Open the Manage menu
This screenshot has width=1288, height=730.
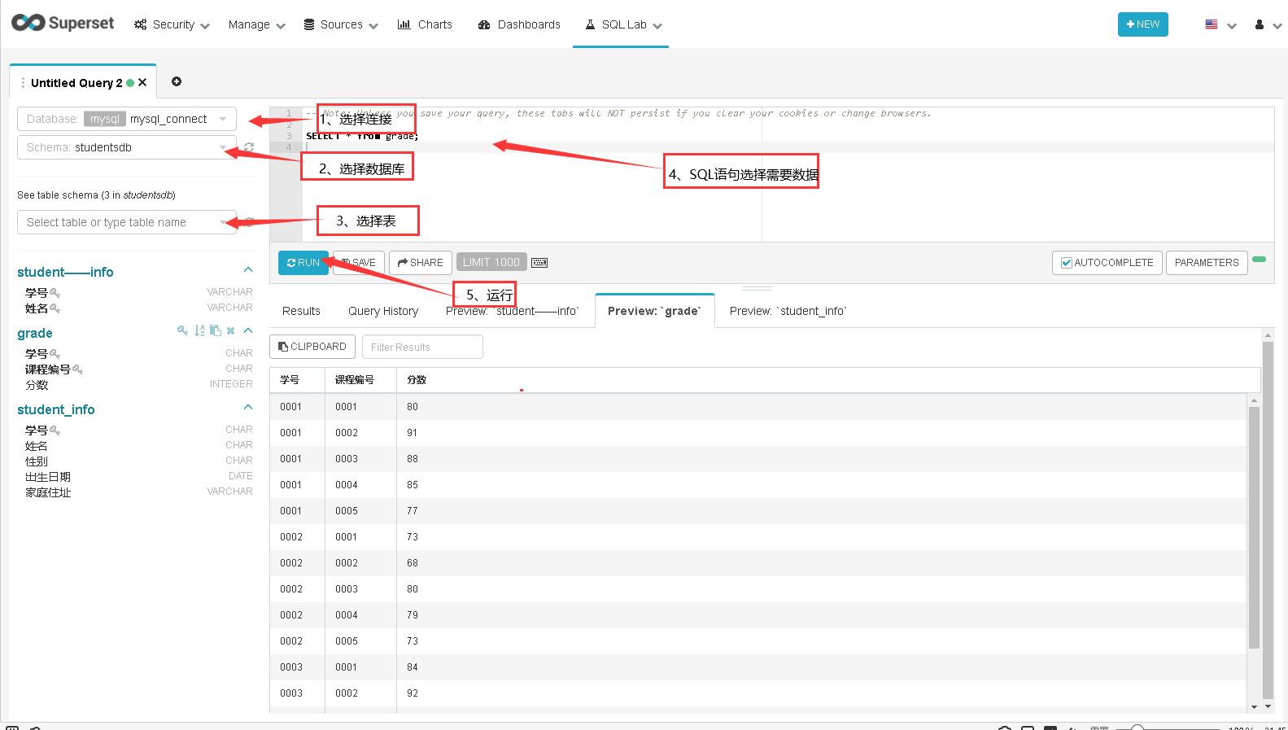[x=257, y=24]
